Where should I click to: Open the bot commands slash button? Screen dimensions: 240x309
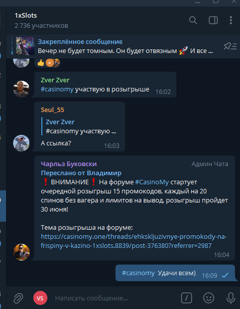[186, 297]
